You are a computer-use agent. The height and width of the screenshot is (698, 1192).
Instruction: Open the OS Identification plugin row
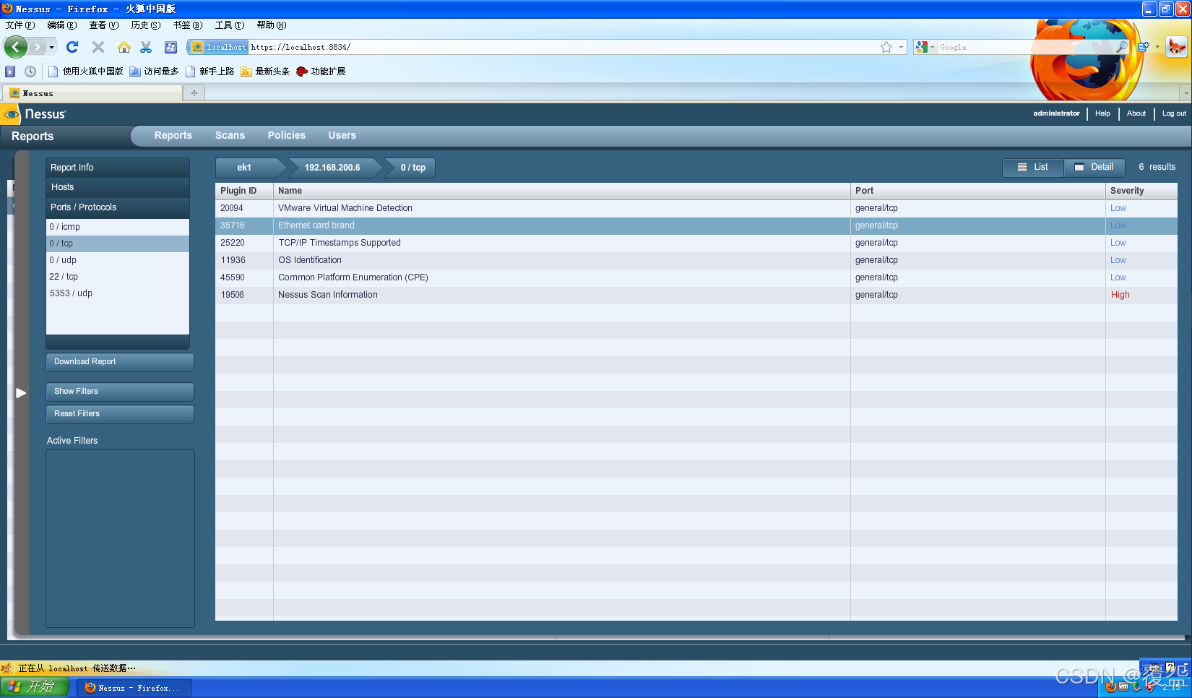point(696,260)
